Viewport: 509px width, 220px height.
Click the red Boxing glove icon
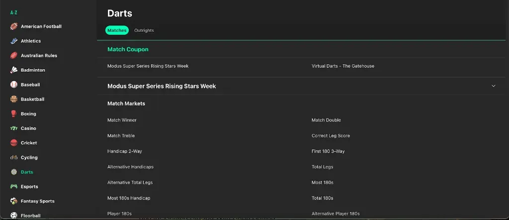(x=14, y=113)
